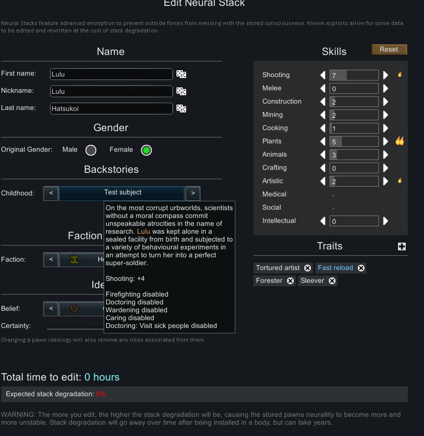This screenshot has height=436, width=424.
Task: Decrease the Intellectual skill level
Action: pos(323,221)
